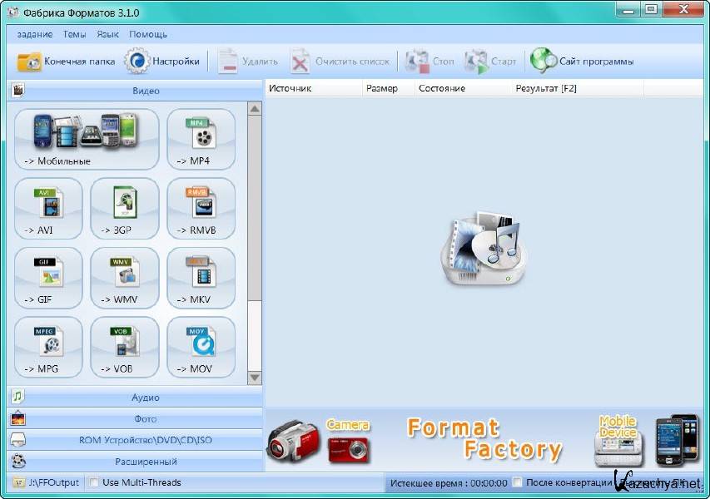Click the Конечная папка toolbar button

click(x=66, y=62)
